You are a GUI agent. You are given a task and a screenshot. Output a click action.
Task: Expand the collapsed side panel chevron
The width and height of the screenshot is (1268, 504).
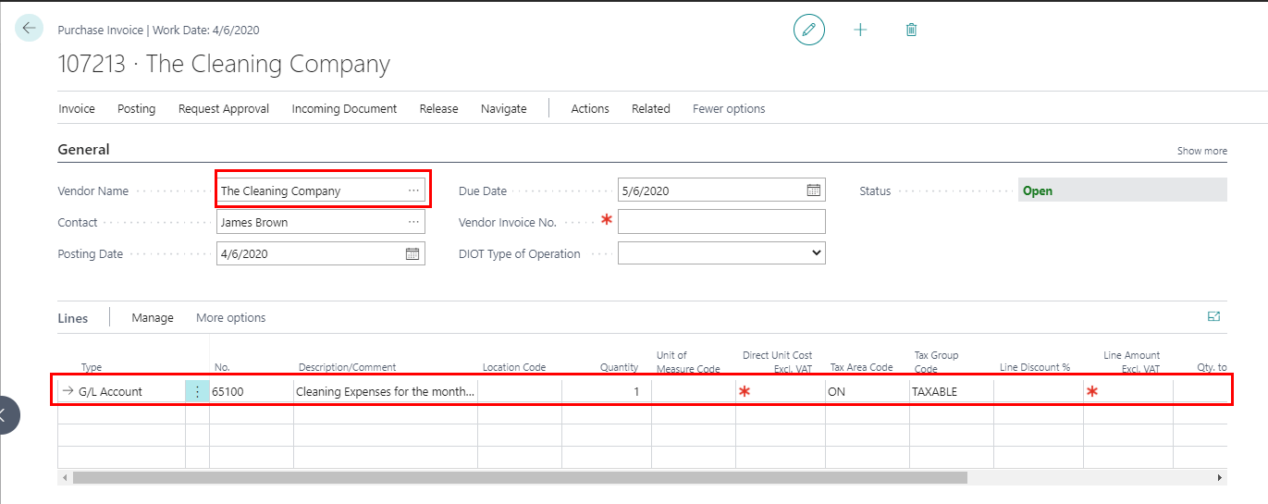point(6,416)
